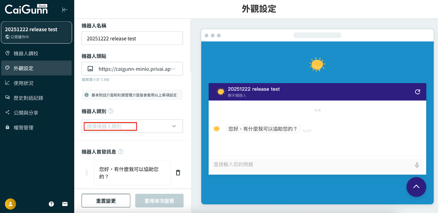Click the drag handle beside greeting message

87,172
